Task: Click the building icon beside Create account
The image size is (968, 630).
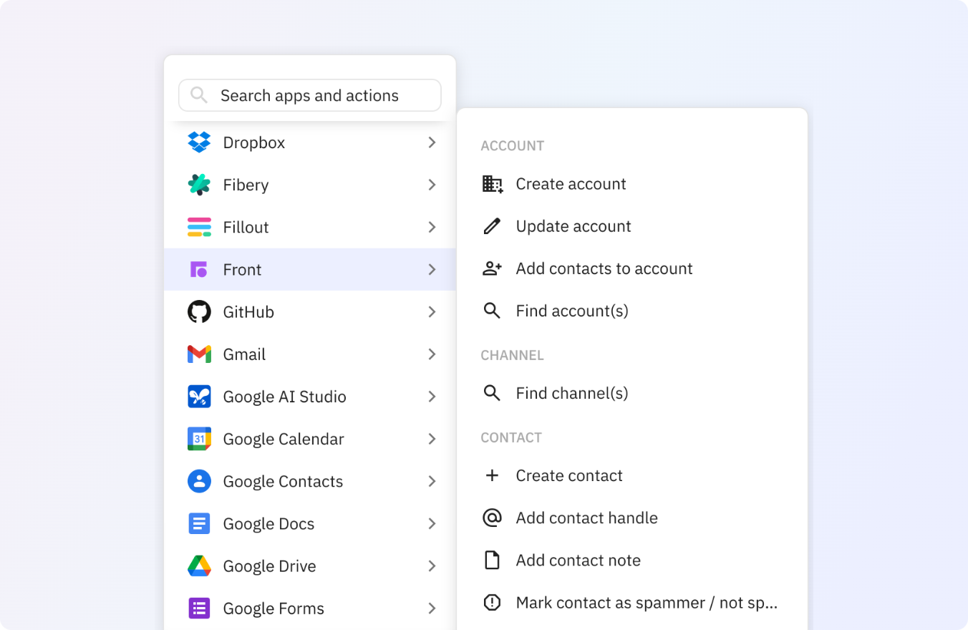Action: pyautogui.click(x=492, y=184)
